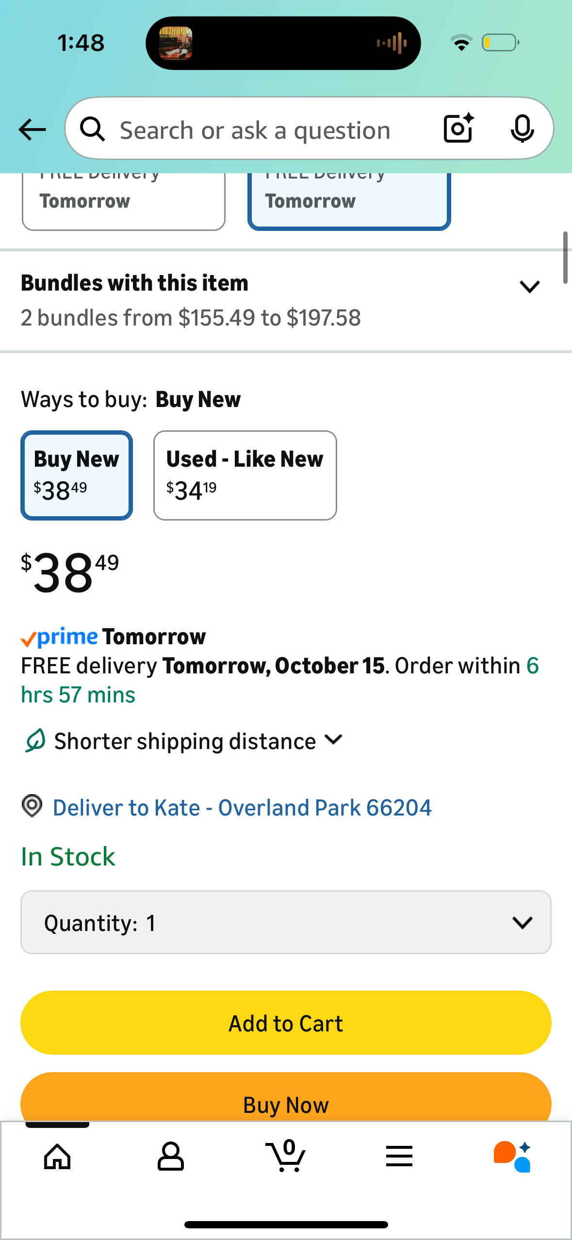
Task: Open the Quantity dropdown
Action: (286, 922)
